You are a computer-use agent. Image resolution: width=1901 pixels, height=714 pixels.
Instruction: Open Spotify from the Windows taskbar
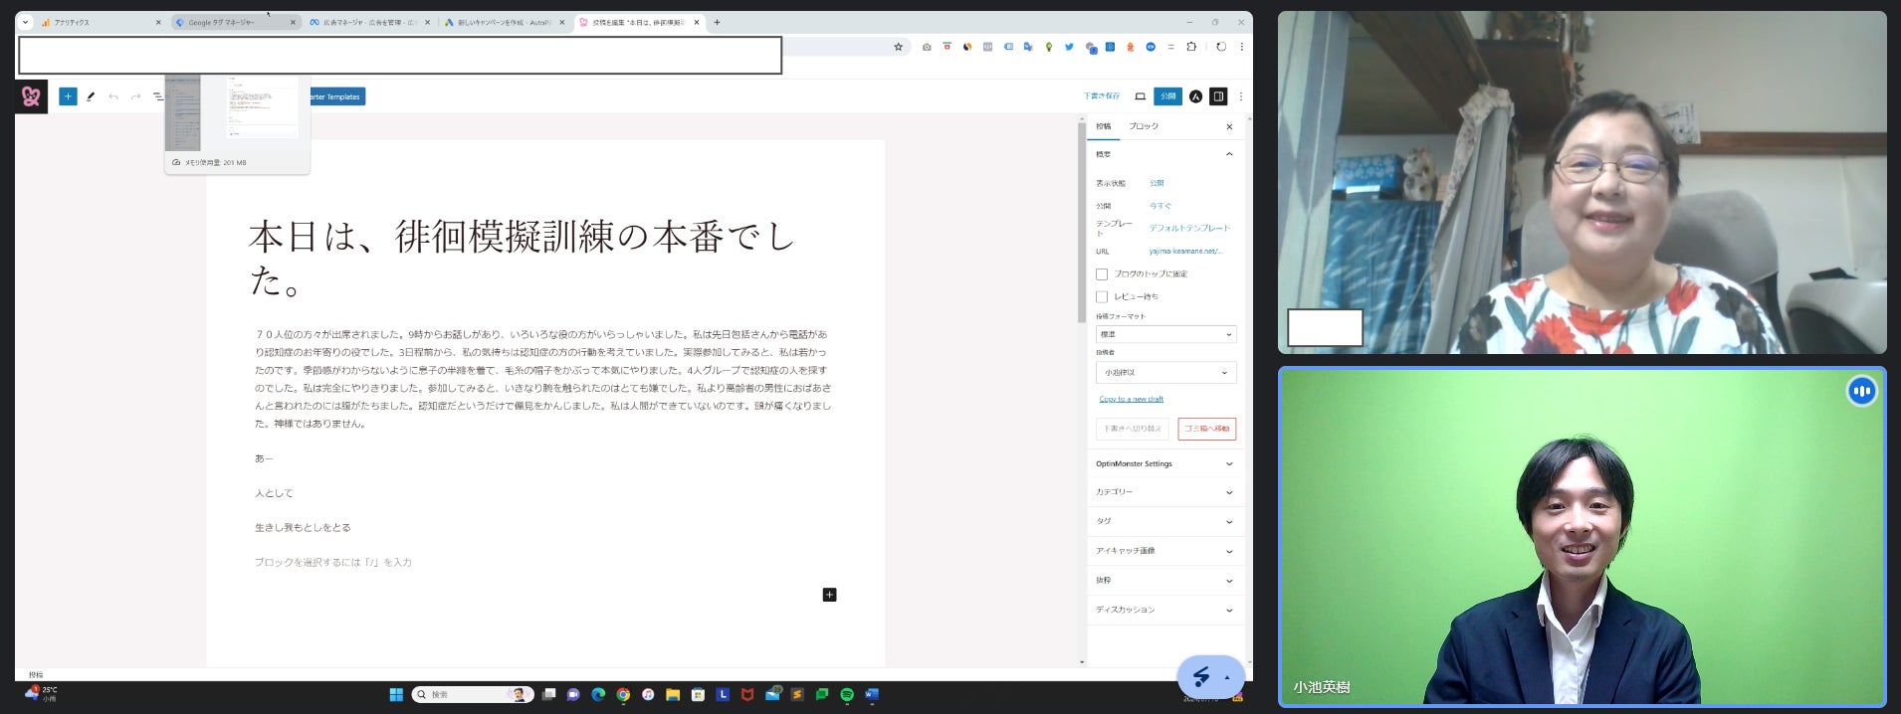click(847, 695)
